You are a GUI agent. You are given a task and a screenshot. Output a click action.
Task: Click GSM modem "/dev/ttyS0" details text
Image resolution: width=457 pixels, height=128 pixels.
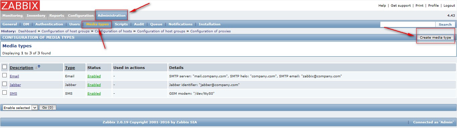pos(192,94)
